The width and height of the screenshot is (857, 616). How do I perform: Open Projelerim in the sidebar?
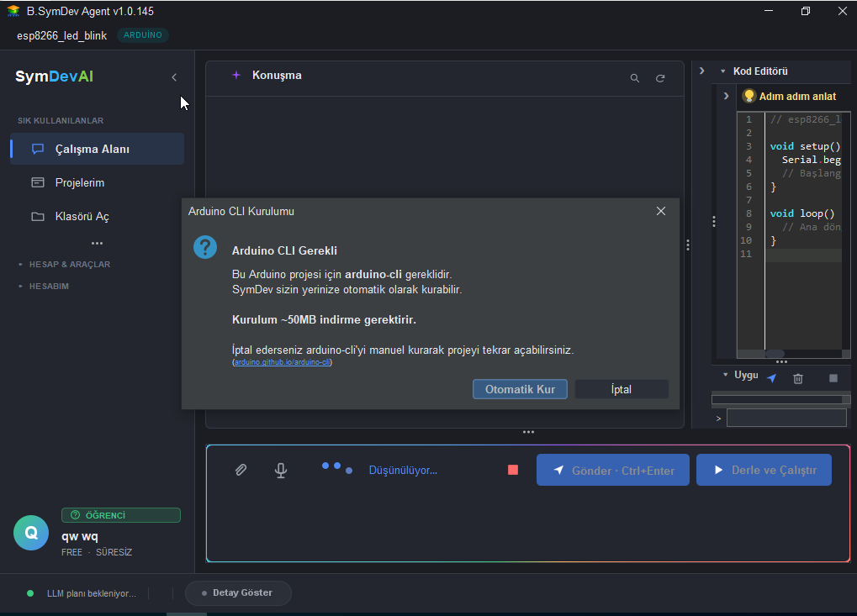[98, 183]
